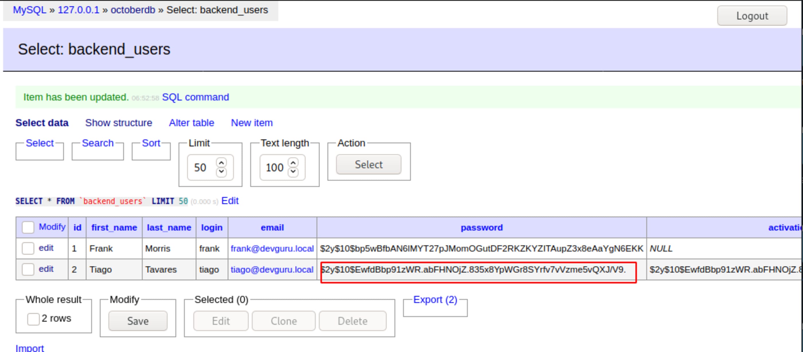This screenshot has height=352, width=803.
Task: Expand the Select fieldset
Action: (x=40, y=143)
